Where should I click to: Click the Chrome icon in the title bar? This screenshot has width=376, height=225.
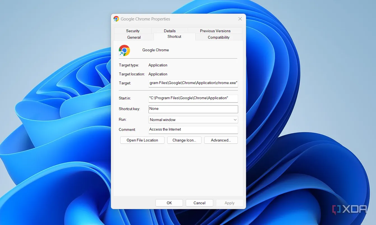[x=116, y=19]
